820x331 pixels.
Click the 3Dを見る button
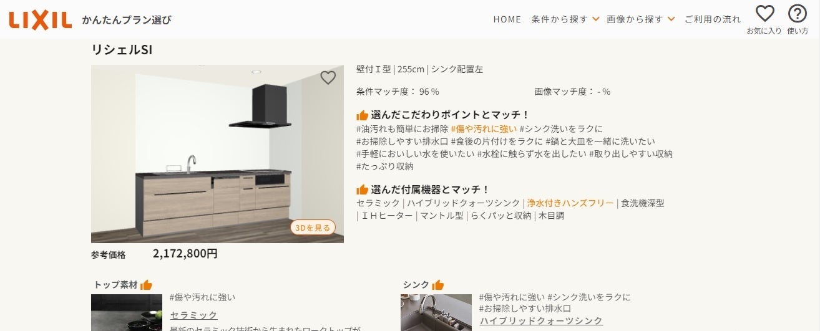(313, 228)
